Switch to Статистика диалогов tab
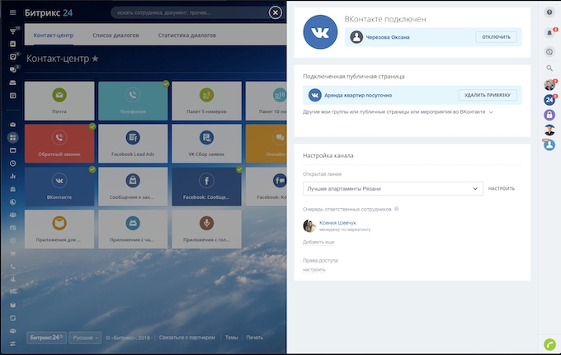 (186, 35)
